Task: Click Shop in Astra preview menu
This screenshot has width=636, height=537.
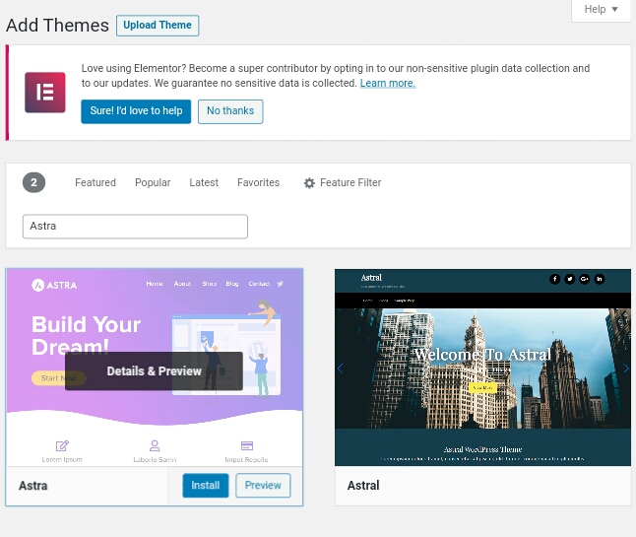Action: pyautogui.click(x=210, y=284)
